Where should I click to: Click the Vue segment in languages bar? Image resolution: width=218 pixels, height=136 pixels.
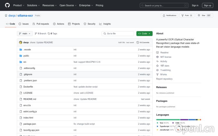click(x=168, y=119)
